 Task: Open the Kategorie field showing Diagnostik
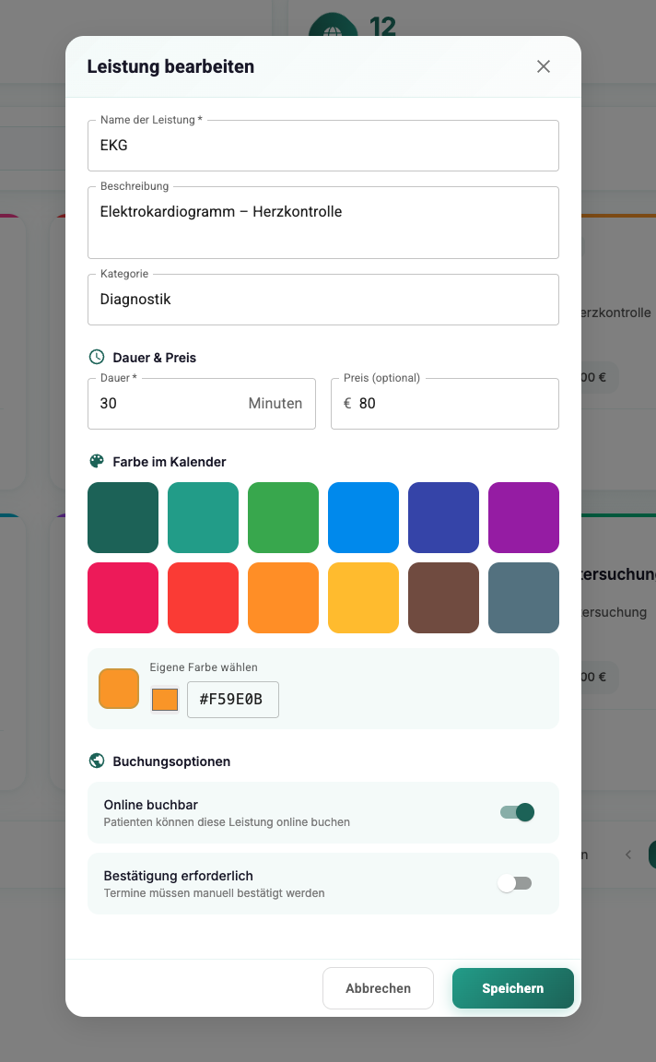(x=322, y=300)
